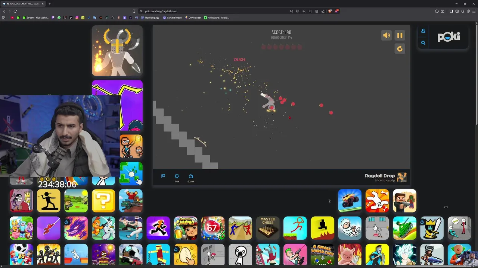The height and width of the screenshot is (268, 478).
Task: Open the X (Twitter) bookmark icon
Action: 65,17
